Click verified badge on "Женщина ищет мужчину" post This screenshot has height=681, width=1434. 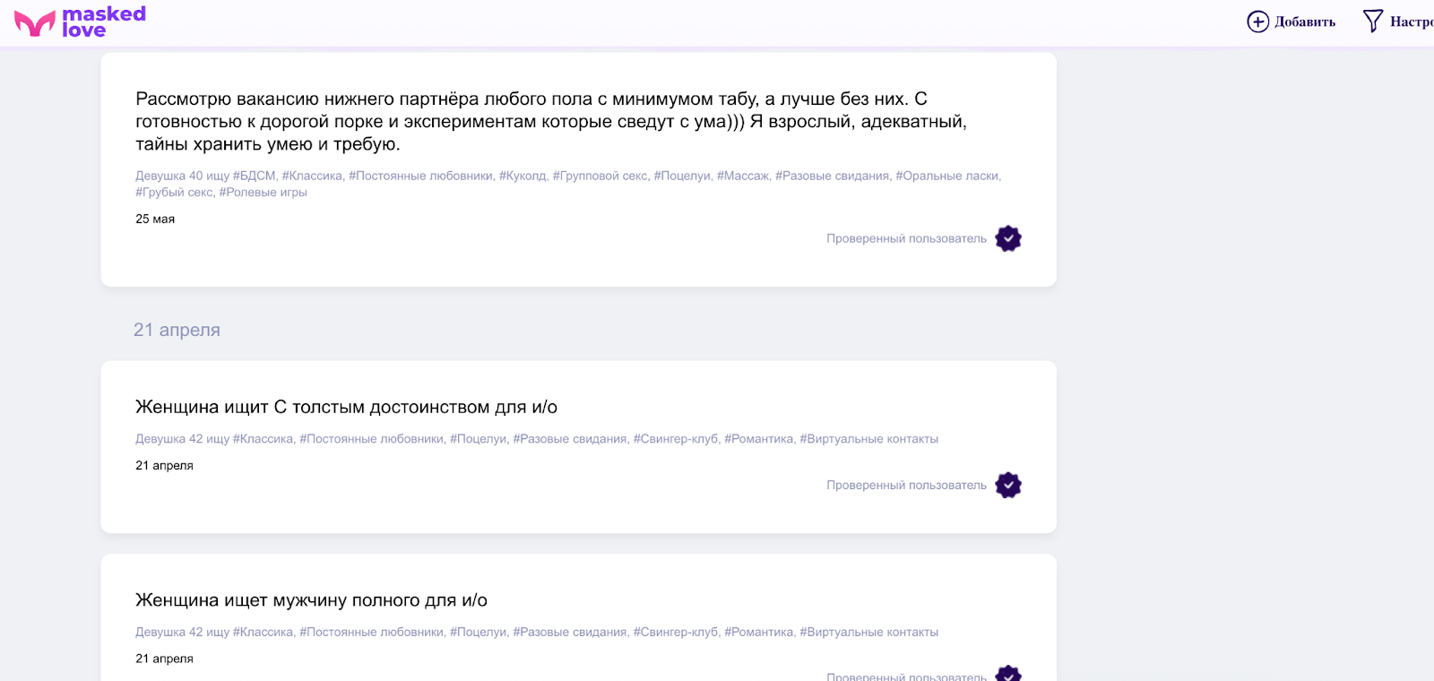tap(1008, 674)
